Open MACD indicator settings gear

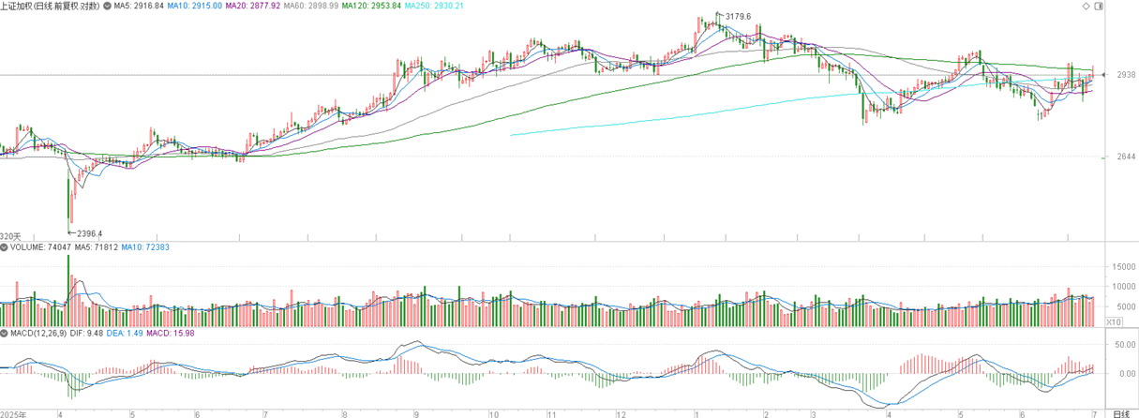4,334
